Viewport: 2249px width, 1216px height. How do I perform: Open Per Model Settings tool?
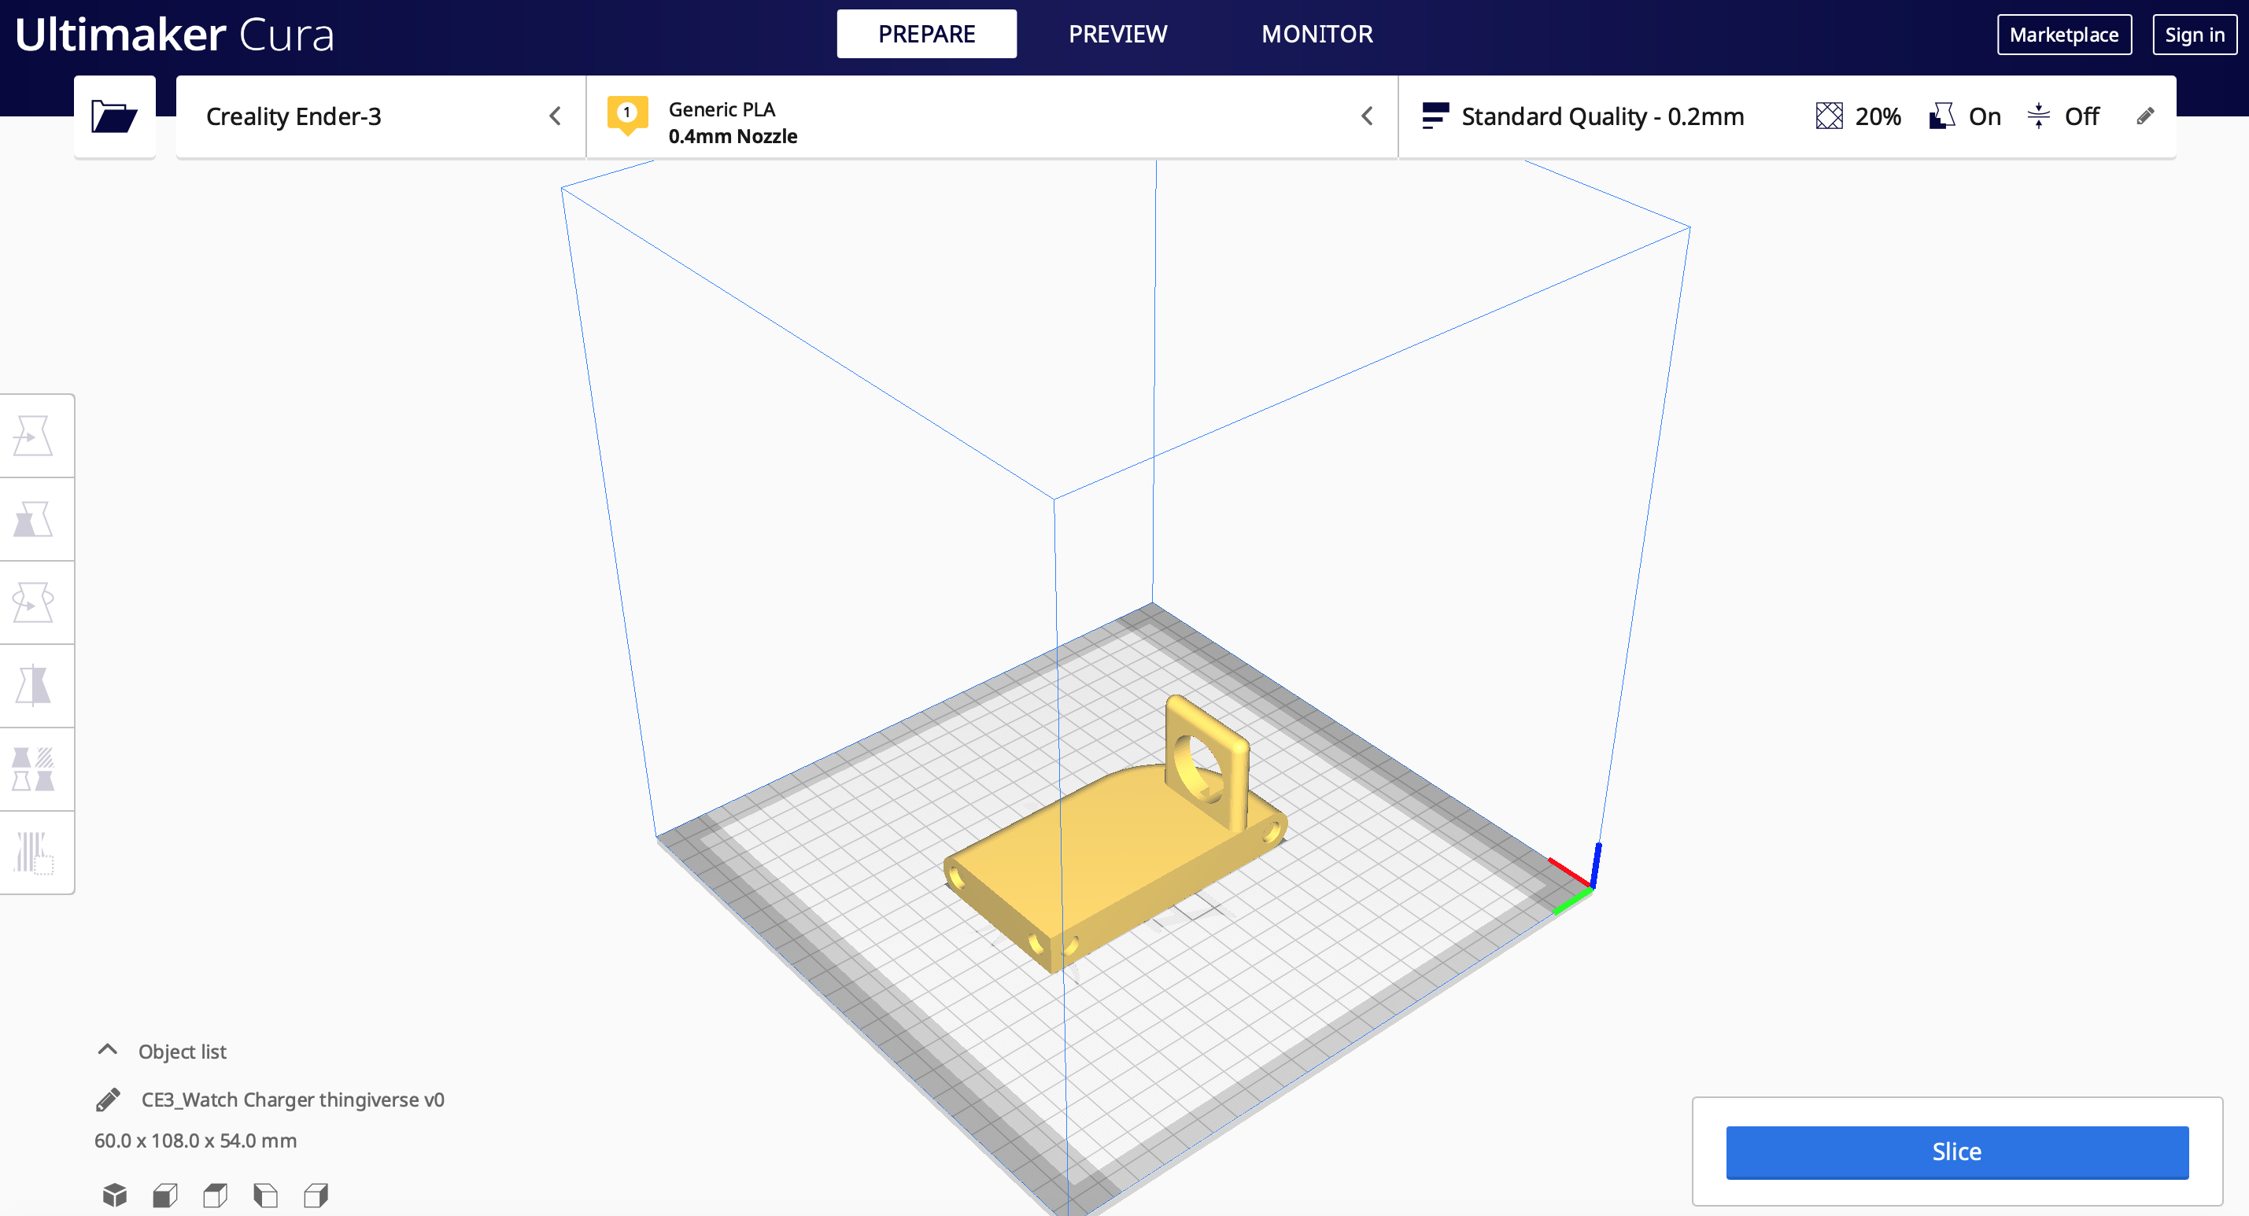point(33,769)
